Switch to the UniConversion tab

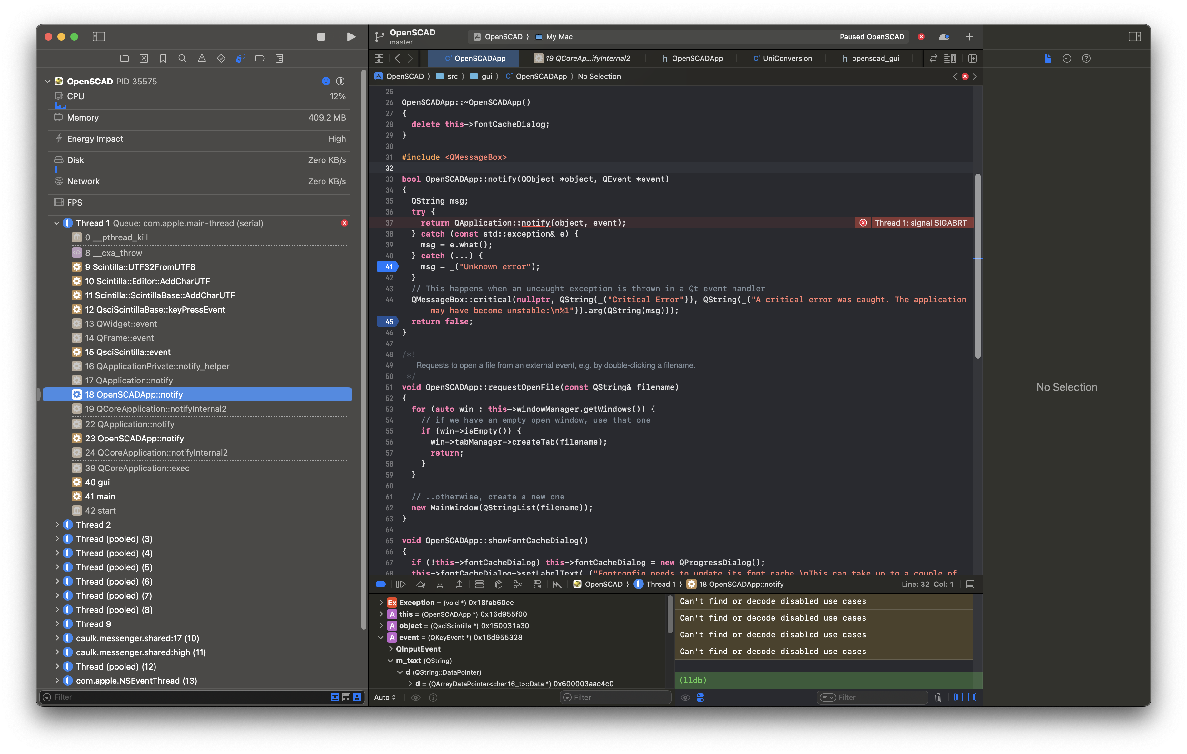coord(782,59)
